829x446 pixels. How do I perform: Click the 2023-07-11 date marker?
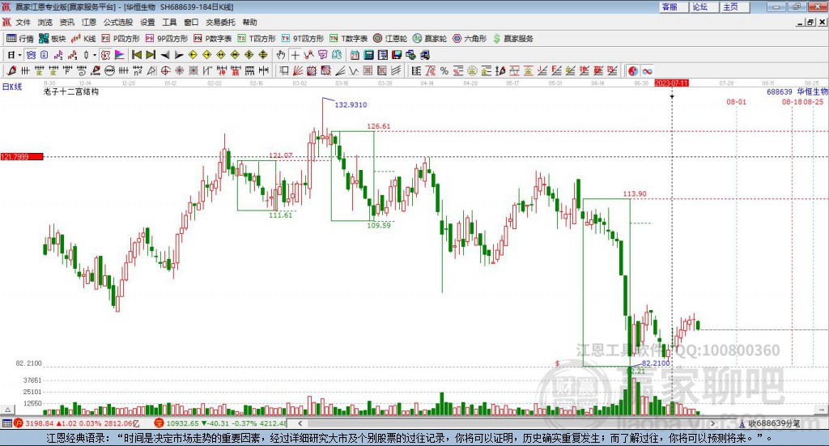point(671,83)
